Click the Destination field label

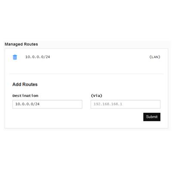coord(25,95)
